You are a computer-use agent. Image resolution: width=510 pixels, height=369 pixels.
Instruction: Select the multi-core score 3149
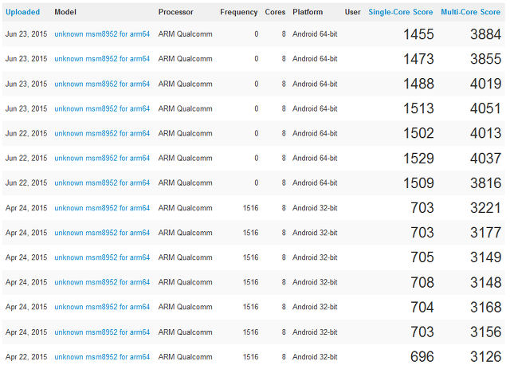[x=485, y=257]
